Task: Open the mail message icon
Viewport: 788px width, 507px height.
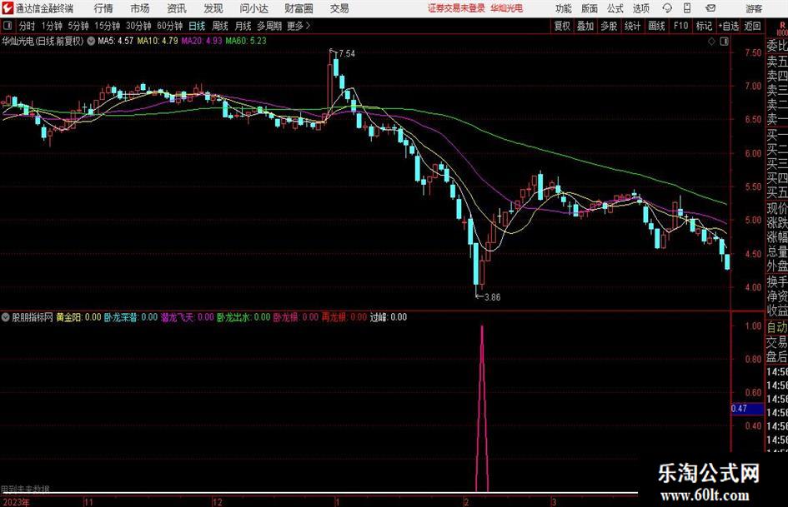Action: click(x=710, y=8)
